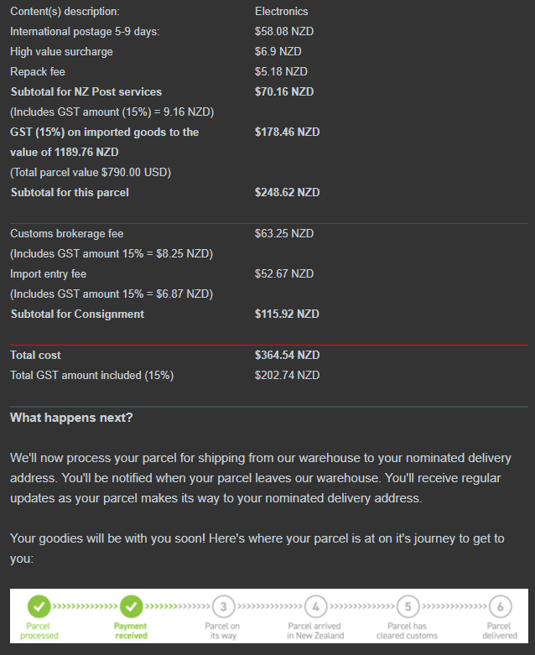535x655 pixels.
Task: Click the step 6 circle icon
Action: coord(500,606)
